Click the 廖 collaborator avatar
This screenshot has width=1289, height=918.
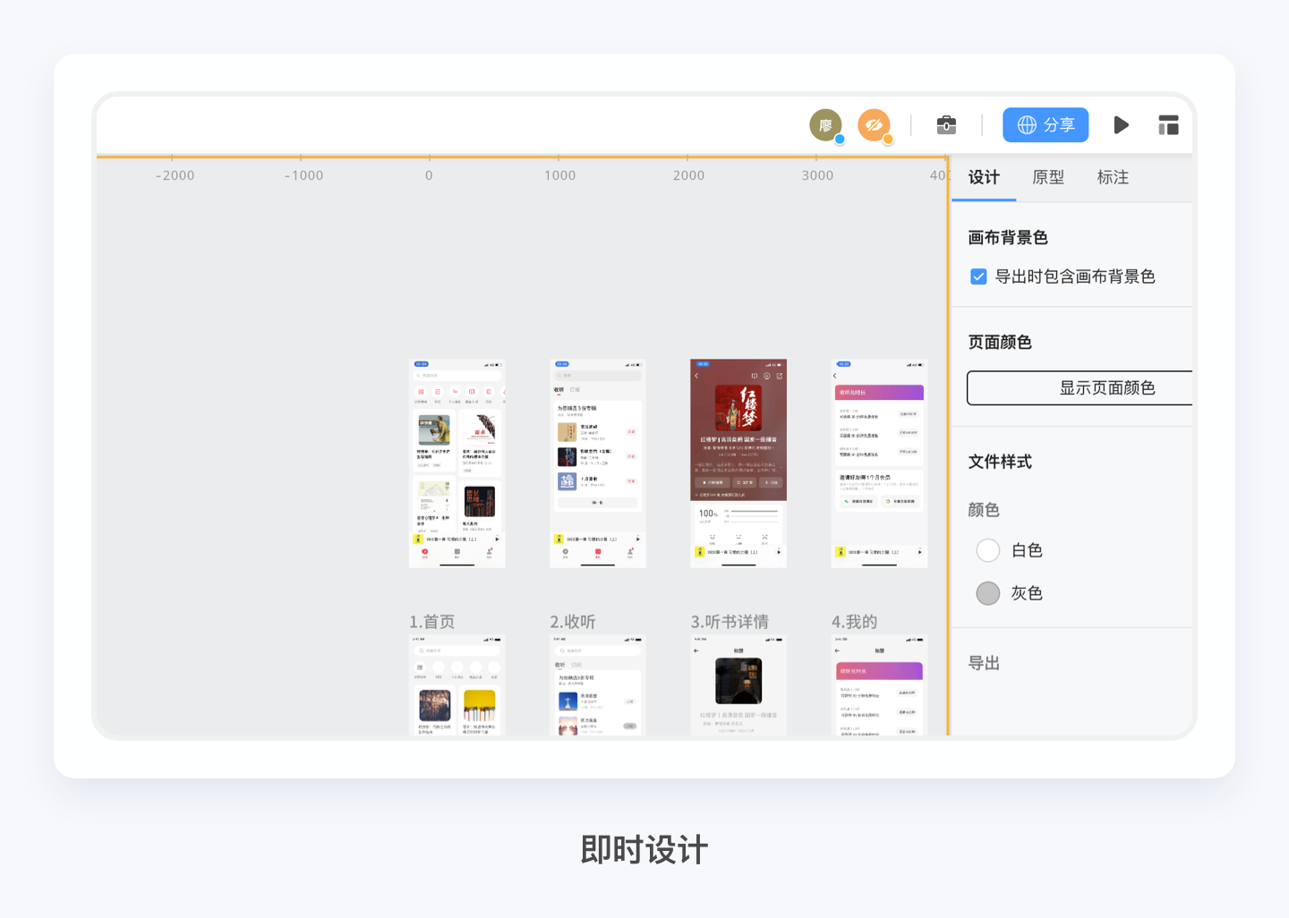(x=826, y=125)
